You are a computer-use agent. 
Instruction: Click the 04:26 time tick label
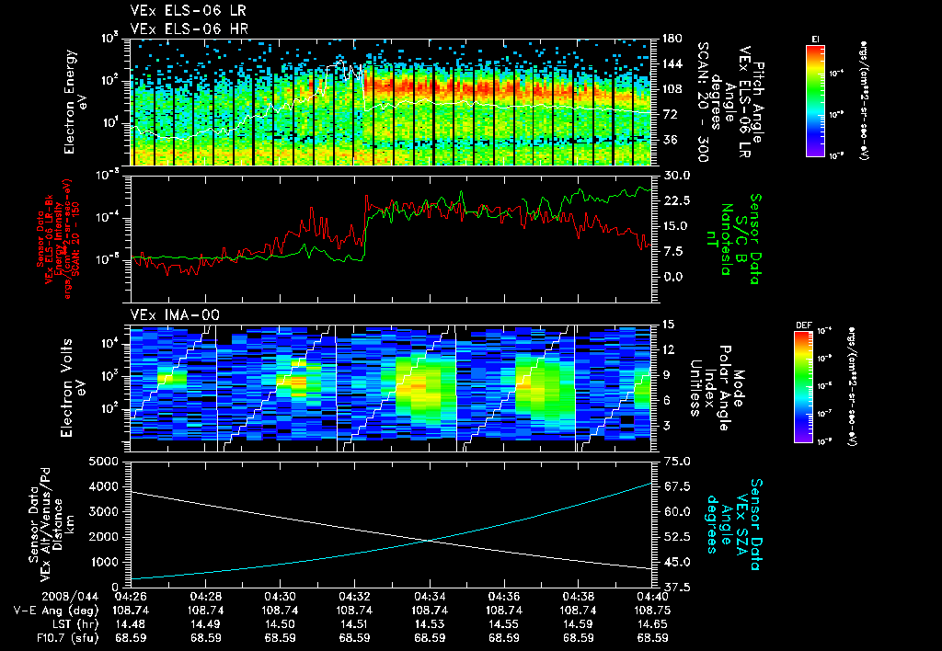[x=131, y=597]
